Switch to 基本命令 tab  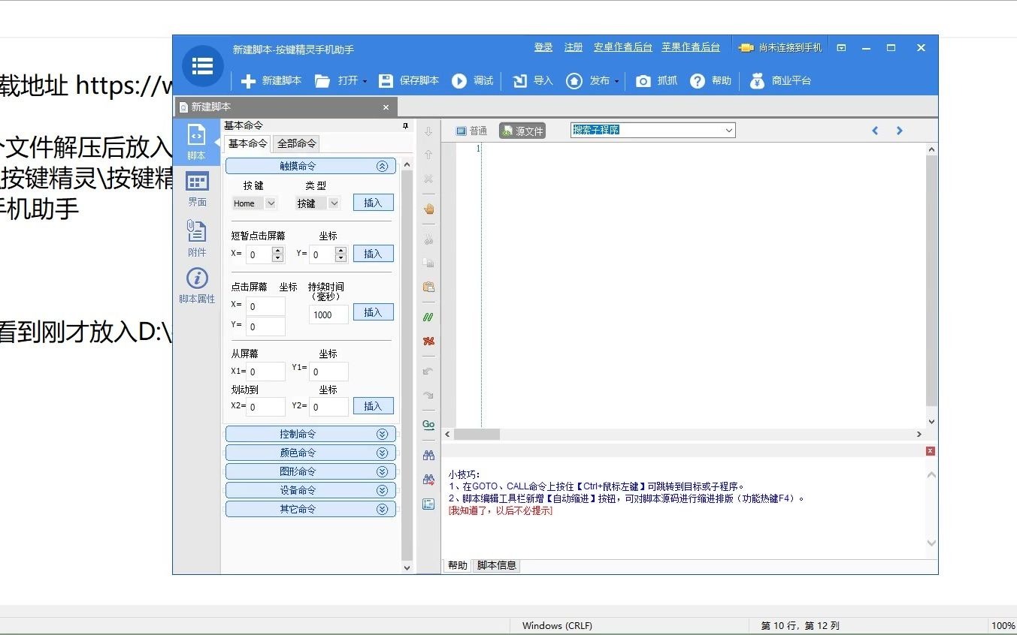pos(247,143)
